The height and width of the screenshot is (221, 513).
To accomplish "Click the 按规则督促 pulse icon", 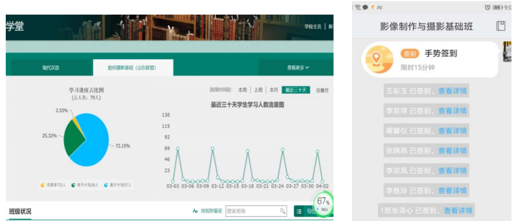I will tap(195, 211).
